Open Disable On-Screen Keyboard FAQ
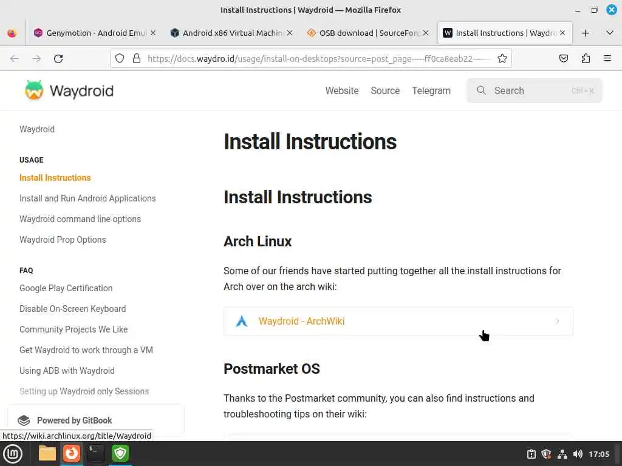622x466 pixels. tap(73, 309)
